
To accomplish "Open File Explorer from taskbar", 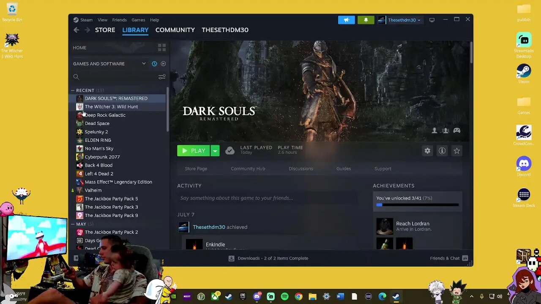I will coord(312,296).
